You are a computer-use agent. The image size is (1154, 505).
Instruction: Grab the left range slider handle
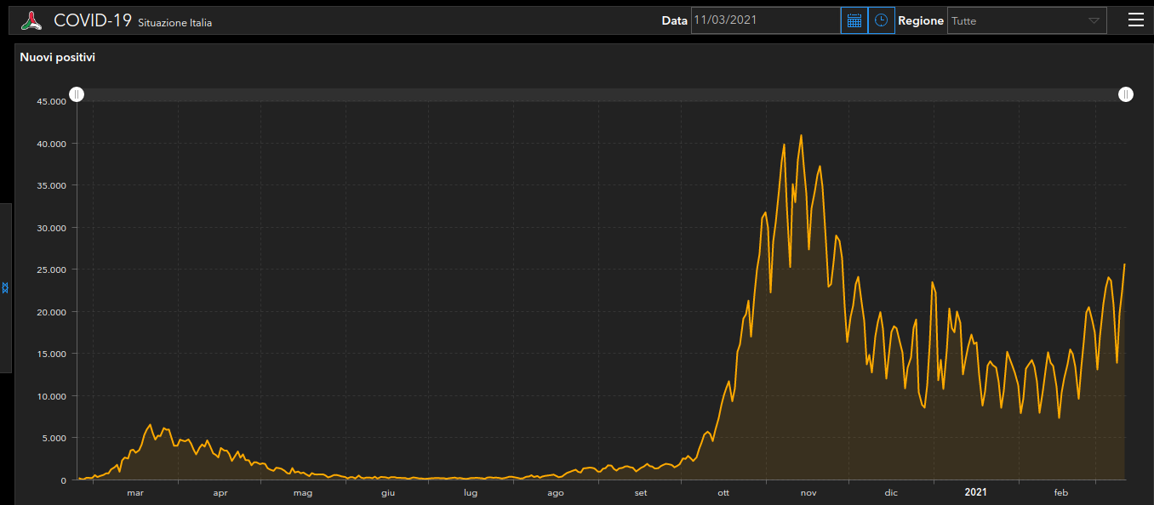coord(77,94)
